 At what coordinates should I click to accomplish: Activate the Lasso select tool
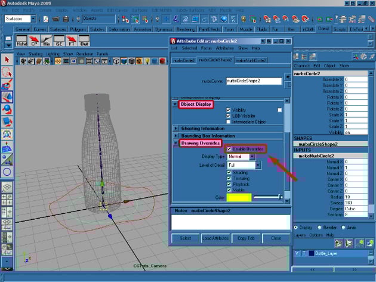pos(7,72)
